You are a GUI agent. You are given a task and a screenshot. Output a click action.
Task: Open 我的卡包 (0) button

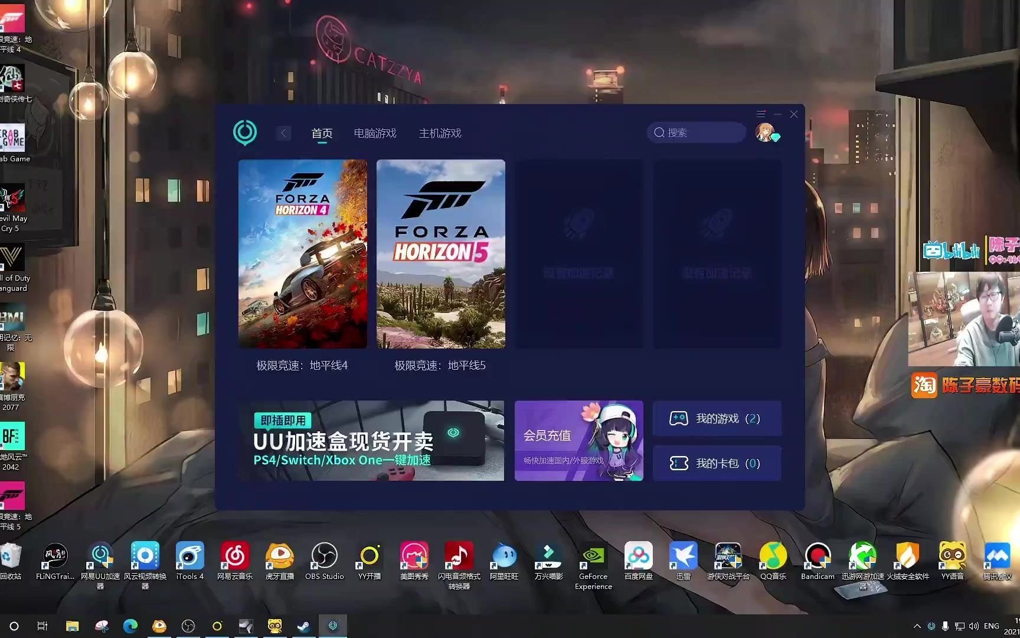pos(717,463)
